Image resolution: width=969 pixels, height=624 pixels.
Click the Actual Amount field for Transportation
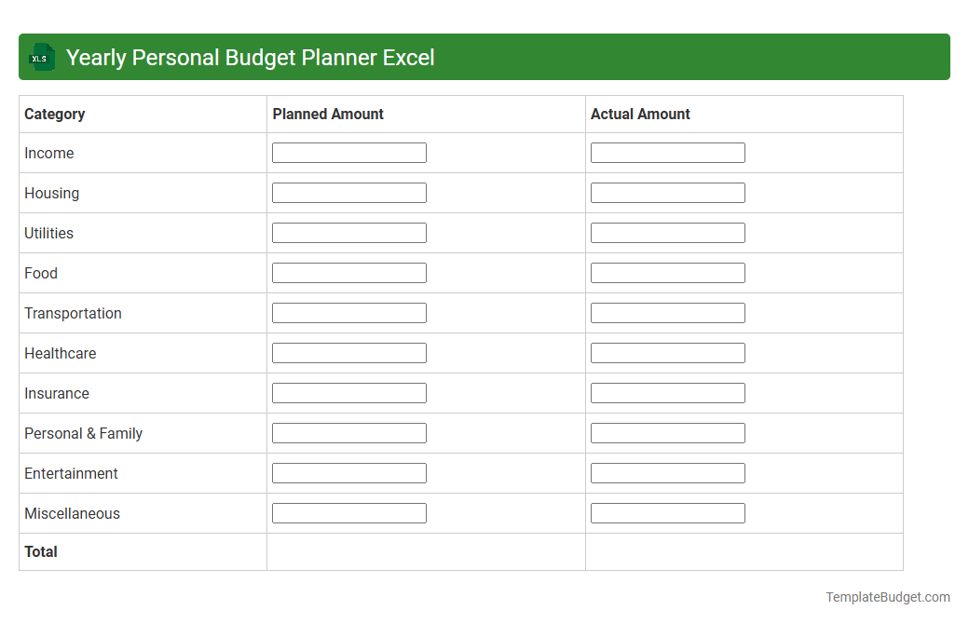(x=667, y=312)
